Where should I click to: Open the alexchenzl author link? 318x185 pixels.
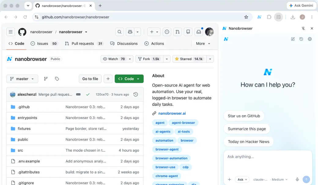tap(27, 94)
